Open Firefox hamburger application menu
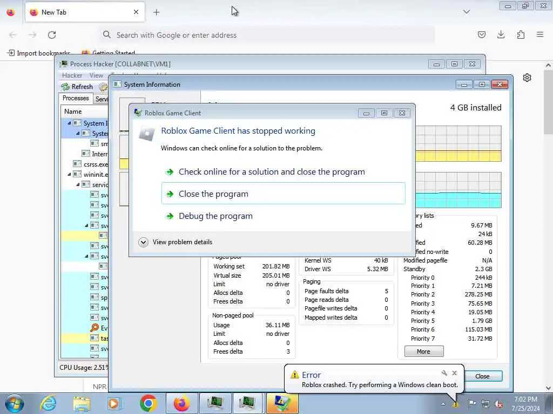This screenshot has width=553, height=414. tap(540, 34)
